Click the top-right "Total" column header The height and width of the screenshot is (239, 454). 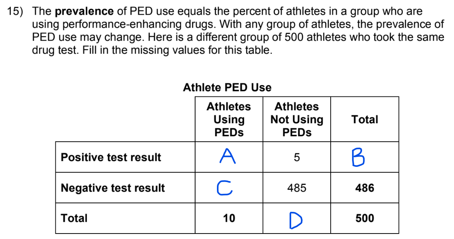(365, 120)
